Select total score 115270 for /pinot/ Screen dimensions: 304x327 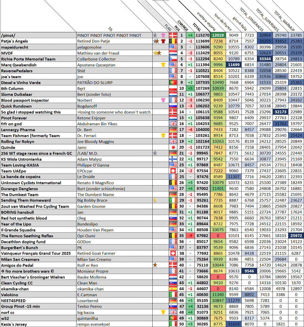[202, 35]
